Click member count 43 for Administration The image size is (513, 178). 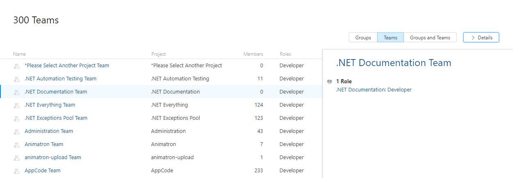[260, 131]
